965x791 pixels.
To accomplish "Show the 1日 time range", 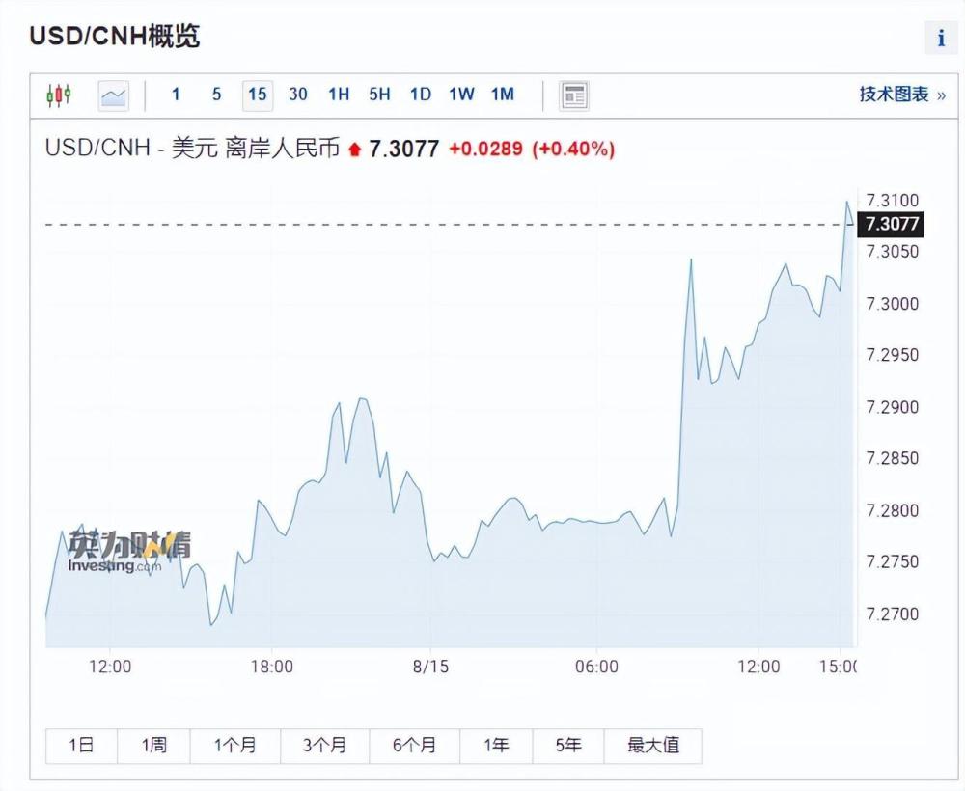I will pyautogui.click(x=81, y=746).
